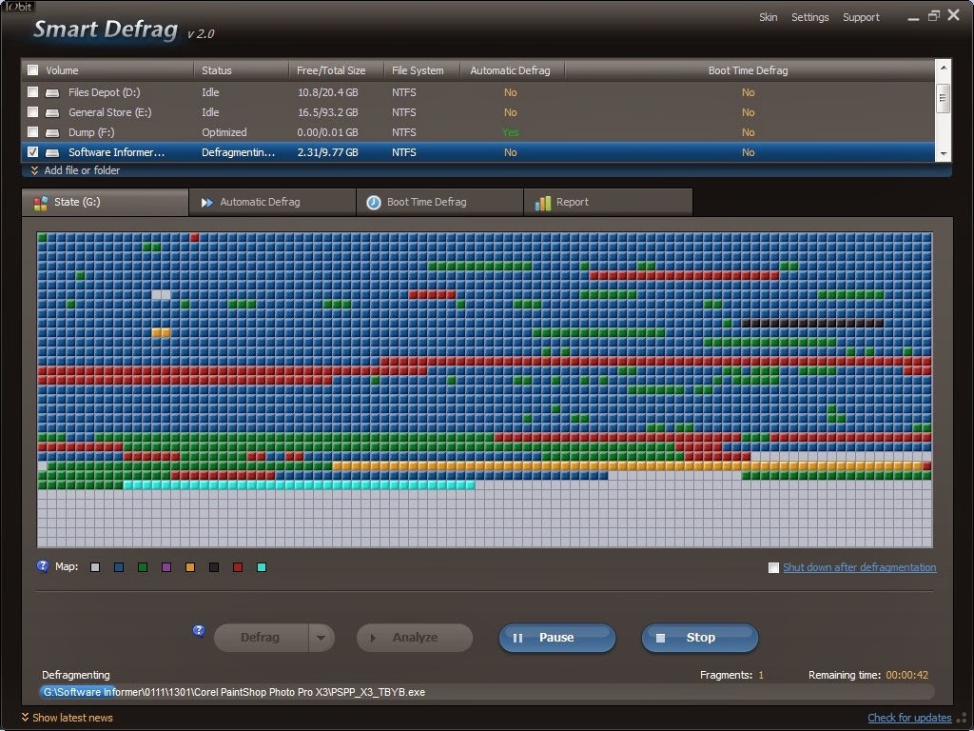Open the Support menu
The image size is (974, 731).
point(861,17)
